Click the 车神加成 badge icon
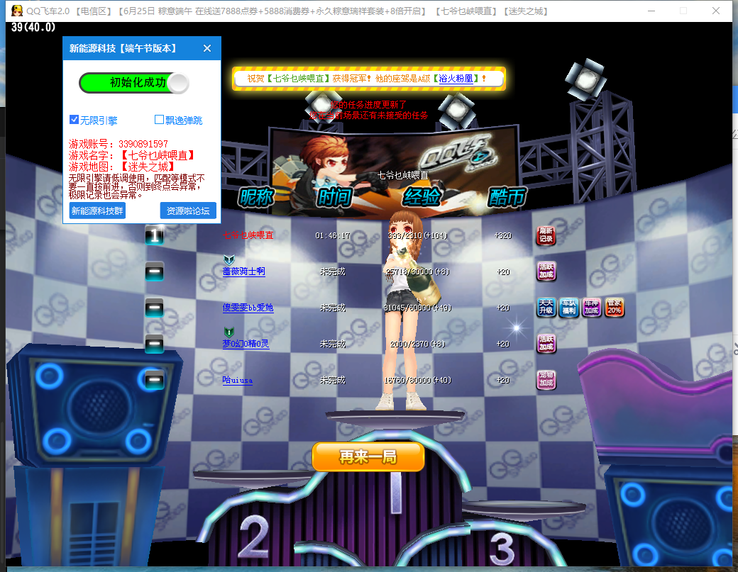Image resolution: width=738 pixels, height=572 pixels. click(591, 308)
